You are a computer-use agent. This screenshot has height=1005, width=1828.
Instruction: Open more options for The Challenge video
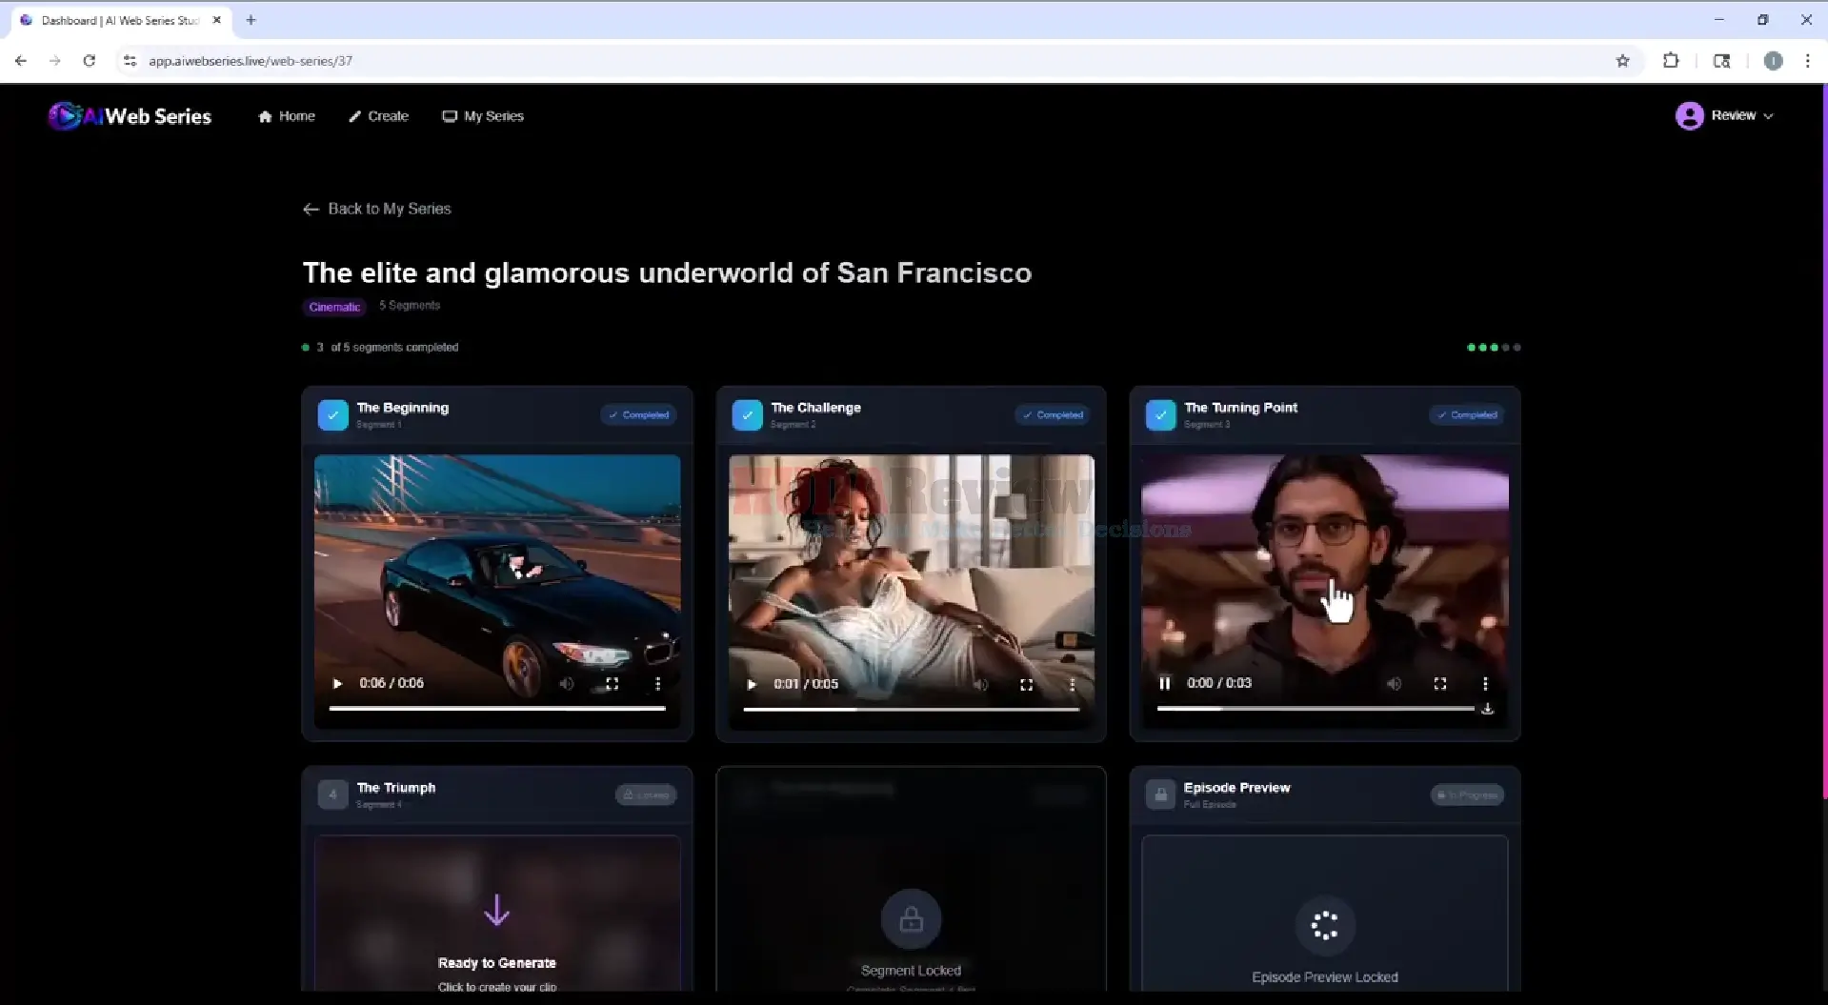coord(1072,685)
